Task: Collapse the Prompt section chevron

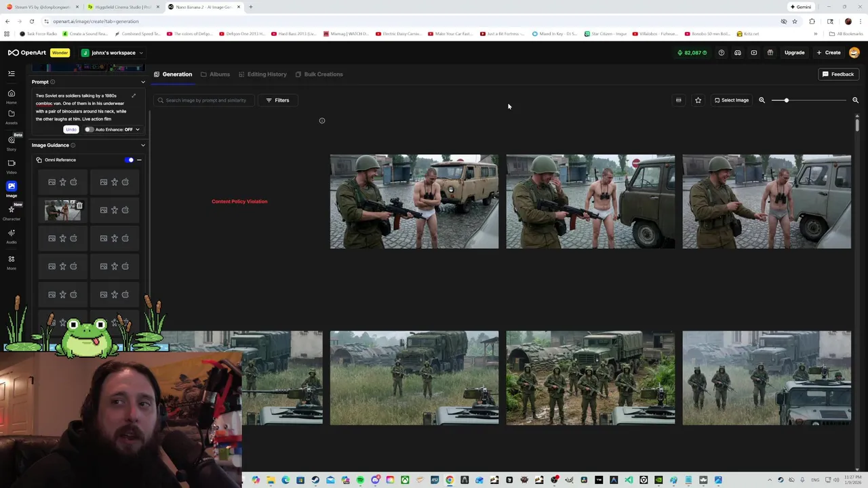Action: (x=142, y=82)
